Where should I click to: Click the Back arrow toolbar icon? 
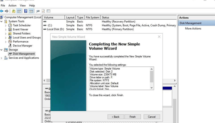2,11
